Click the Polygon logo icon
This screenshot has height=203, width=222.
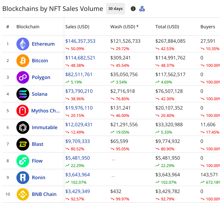pos(23,77)
